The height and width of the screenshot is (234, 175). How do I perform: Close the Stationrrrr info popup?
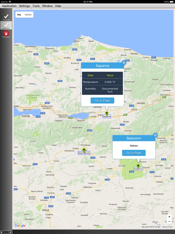(155, 135)
